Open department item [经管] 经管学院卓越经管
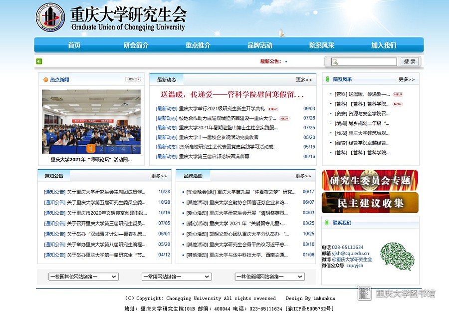 (x=362, y=143)
